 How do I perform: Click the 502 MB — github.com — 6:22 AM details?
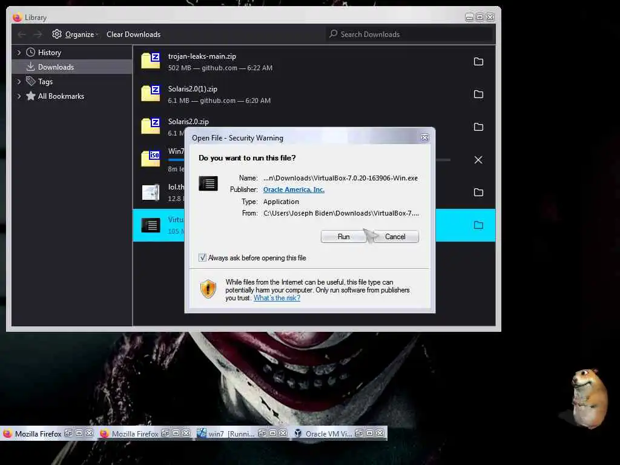tap(220, 68)
